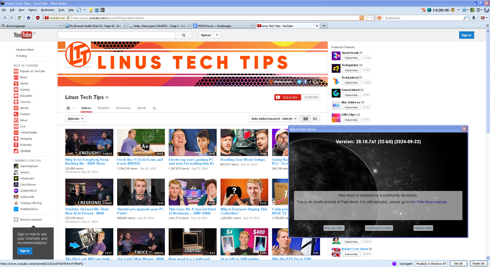Bookmark this page with the star icon
Viewport: 490px width, 267px height.
(366, 18)
